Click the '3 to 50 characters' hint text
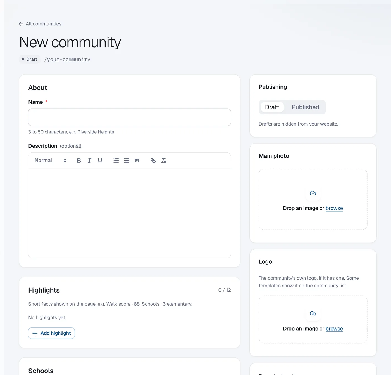 [x=71, y=132]
